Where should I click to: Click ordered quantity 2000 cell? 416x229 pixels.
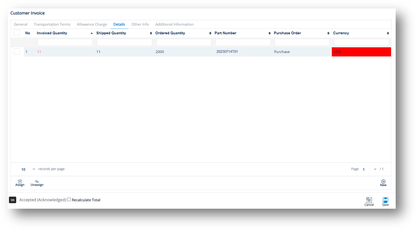click(x=160, y=52)
